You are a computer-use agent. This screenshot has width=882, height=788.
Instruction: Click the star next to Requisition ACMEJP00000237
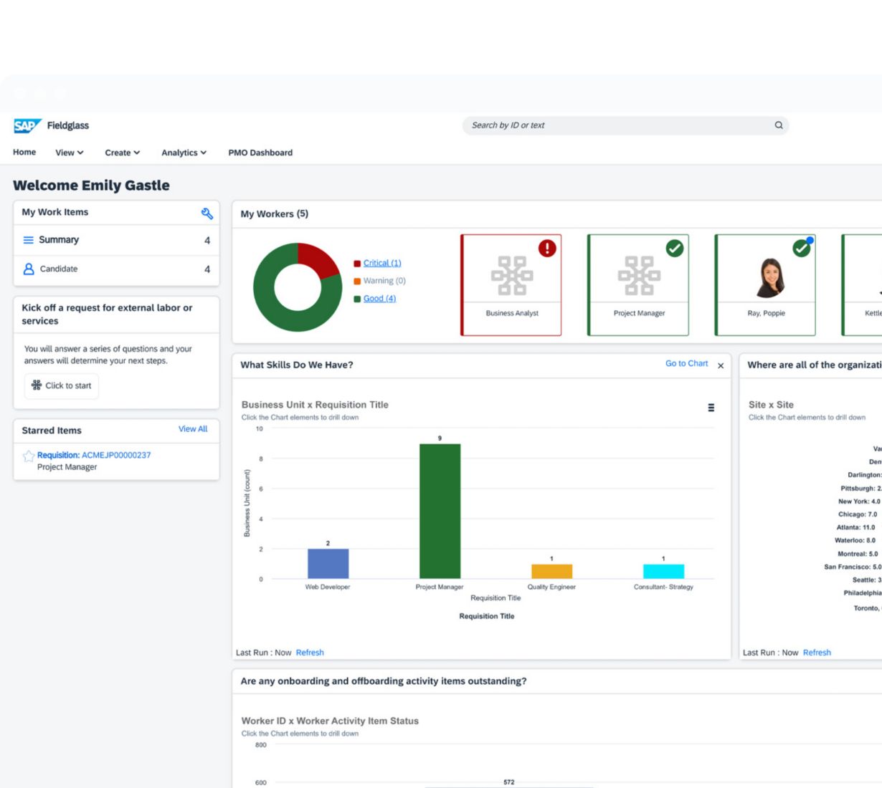click(x=29, y=456)
